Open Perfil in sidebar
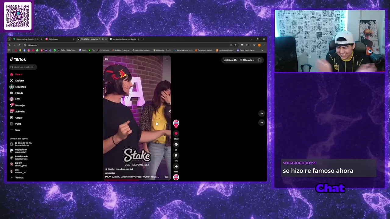This screenshot has height=219, width=390. (x=16, y=124)
